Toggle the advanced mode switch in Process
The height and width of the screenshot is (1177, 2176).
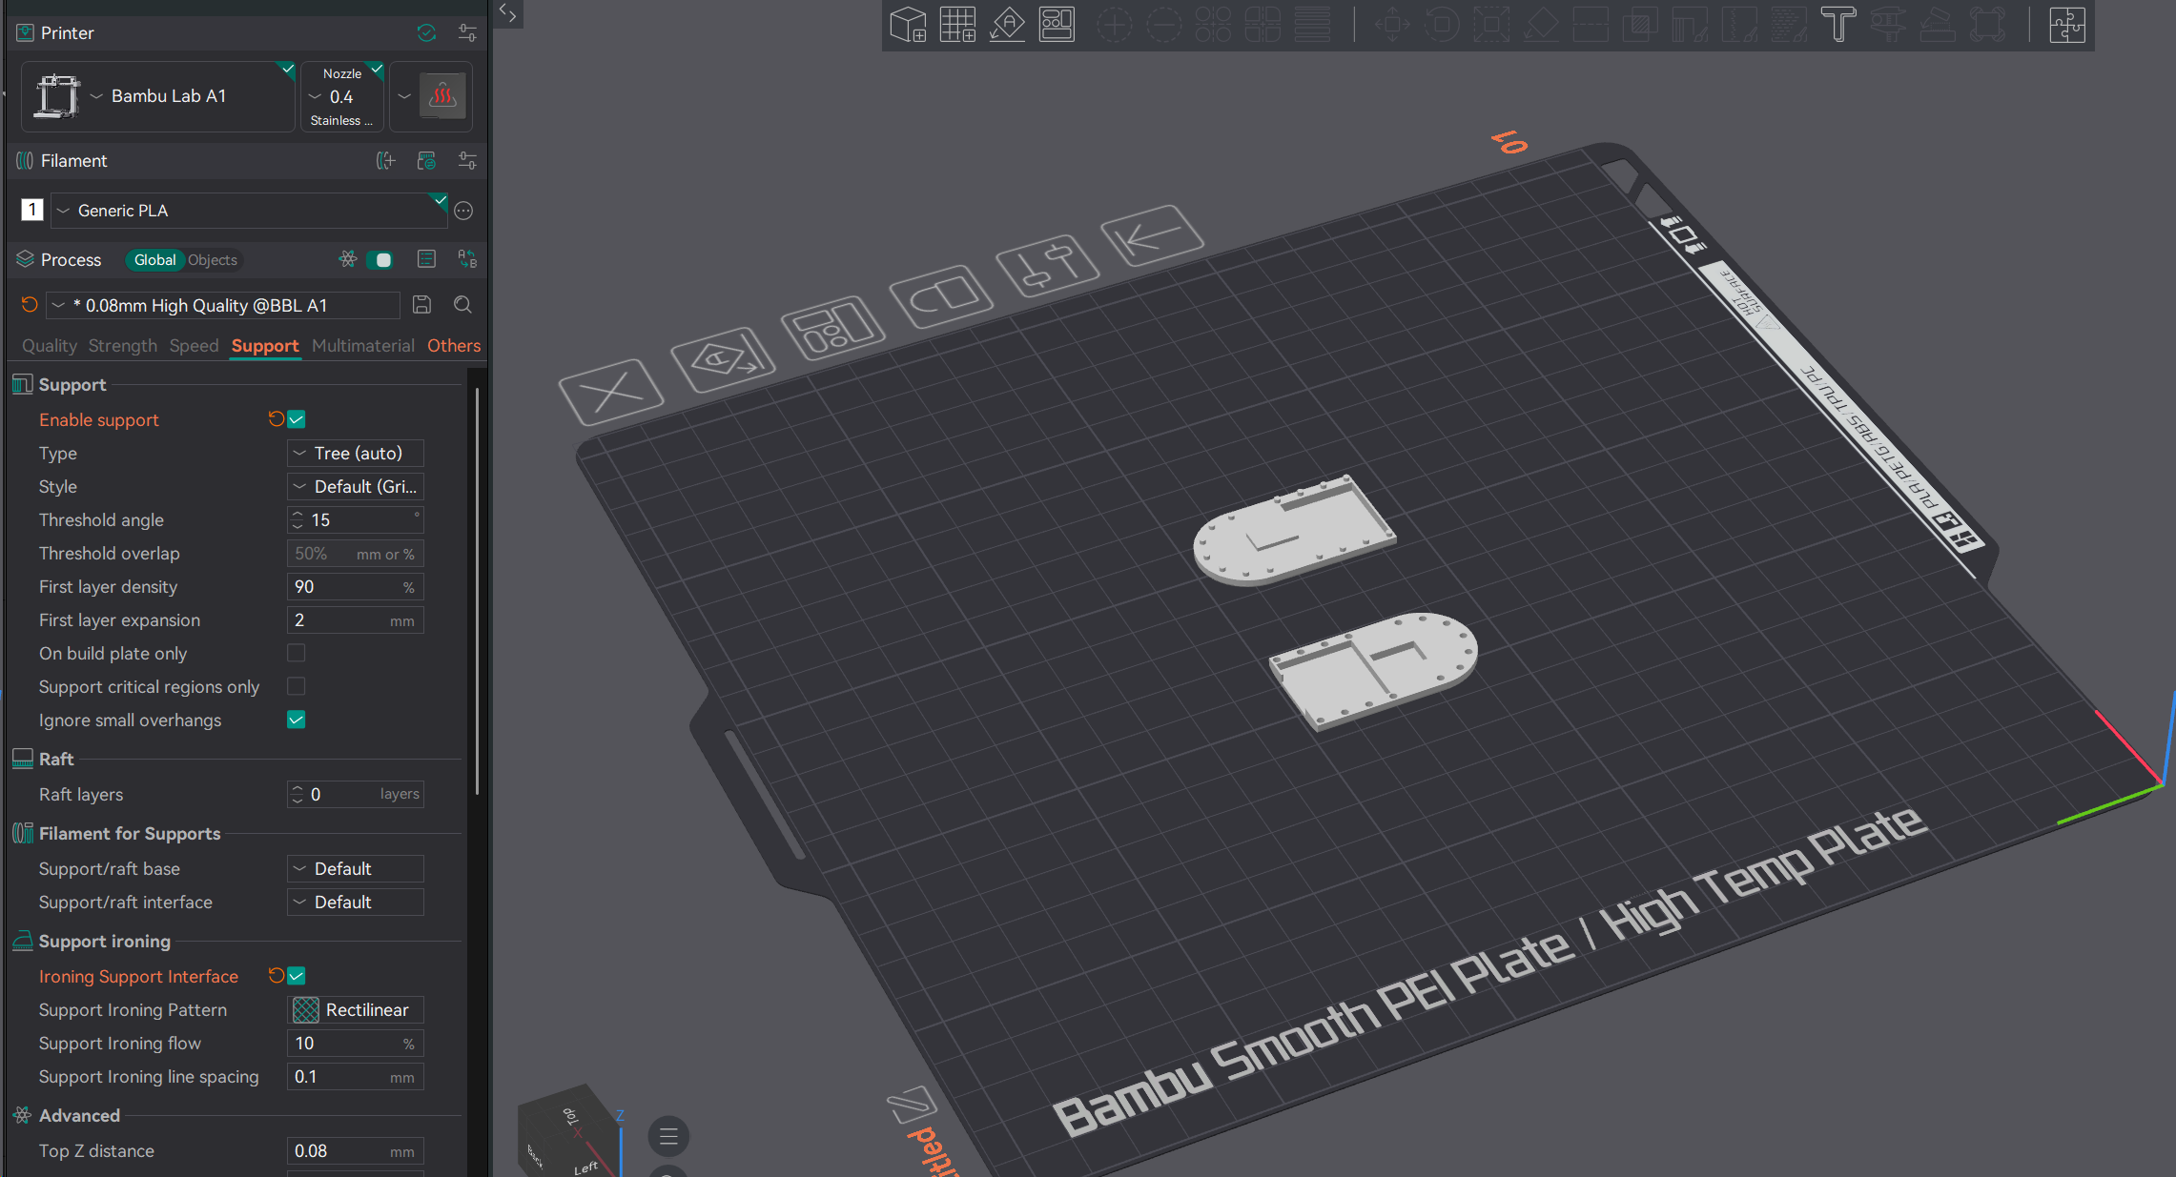click(380, 259)
